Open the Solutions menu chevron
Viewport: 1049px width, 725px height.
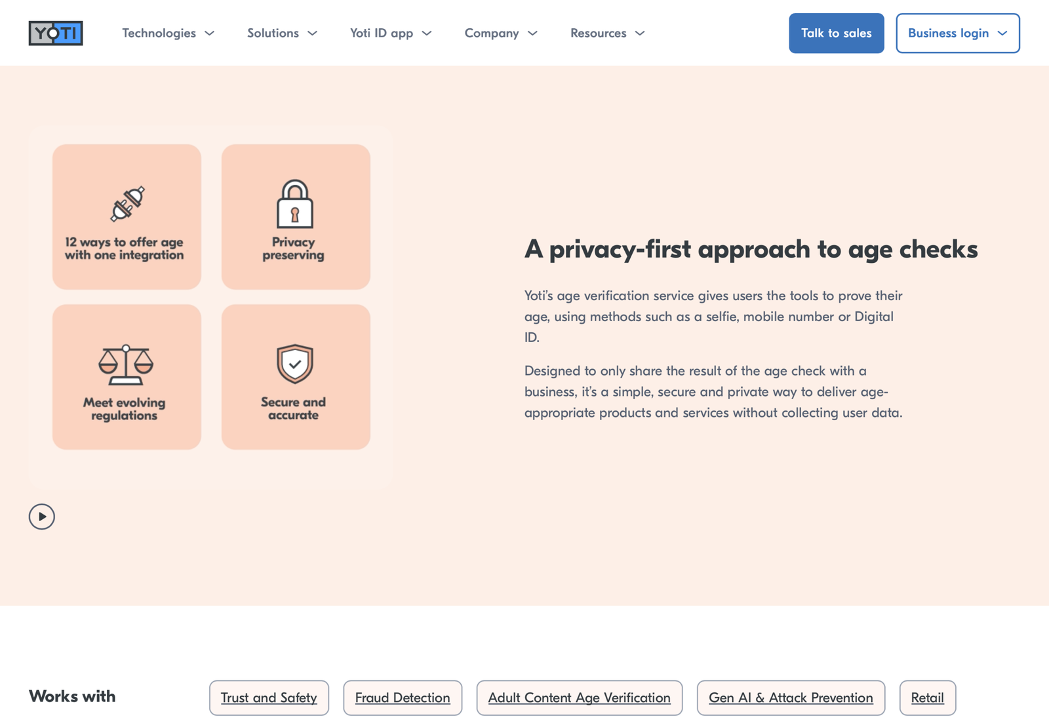pos(313,33)
